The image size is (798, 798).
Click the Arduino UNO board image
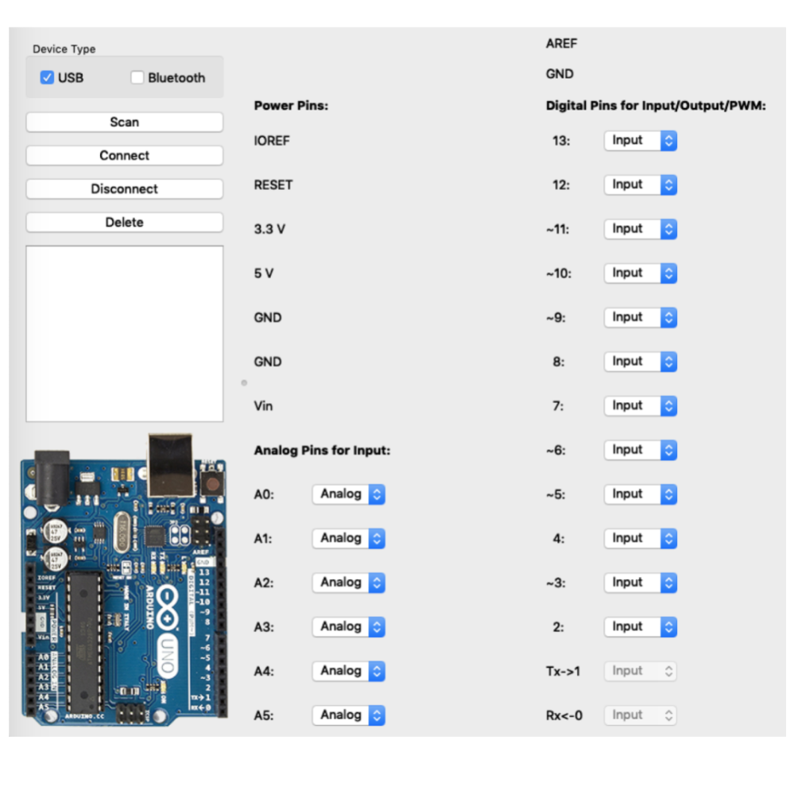pos(123,580)
